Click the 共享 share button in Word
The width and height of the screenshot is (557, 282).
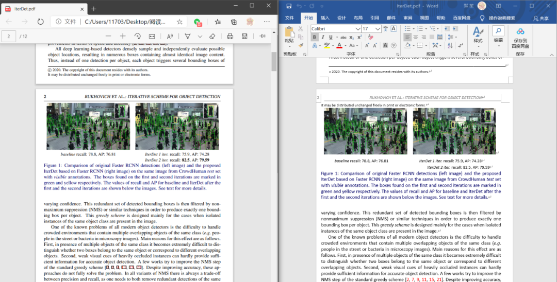click(541, 18)
